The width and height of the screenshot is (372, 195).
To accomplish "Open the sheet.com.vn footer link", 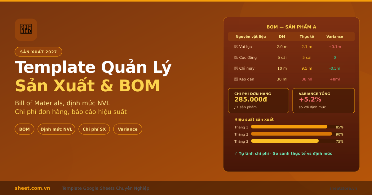I will (x=33, y=188).
